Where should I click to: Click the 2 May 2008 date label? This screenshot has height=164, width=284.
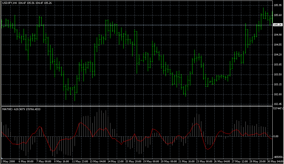click(x=7, y=161)
